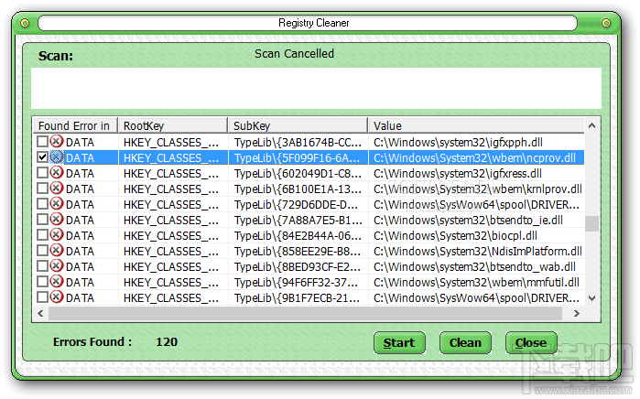The image size is (640, 399).
Task: Check the box for mmfutil.dll entry
Action: coord(42,281)
